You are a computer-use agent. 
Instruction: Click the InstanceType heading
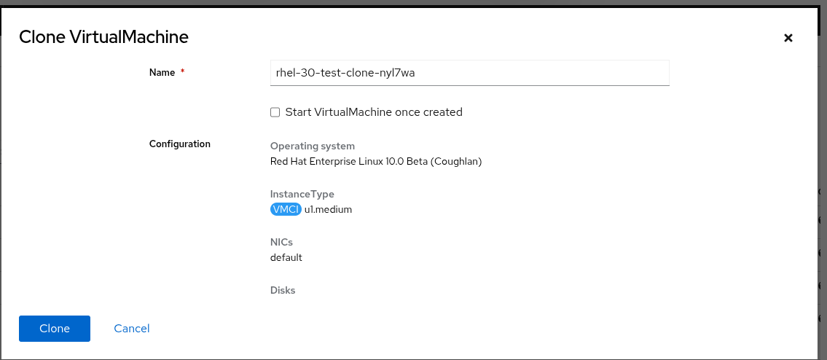[302, 194]
